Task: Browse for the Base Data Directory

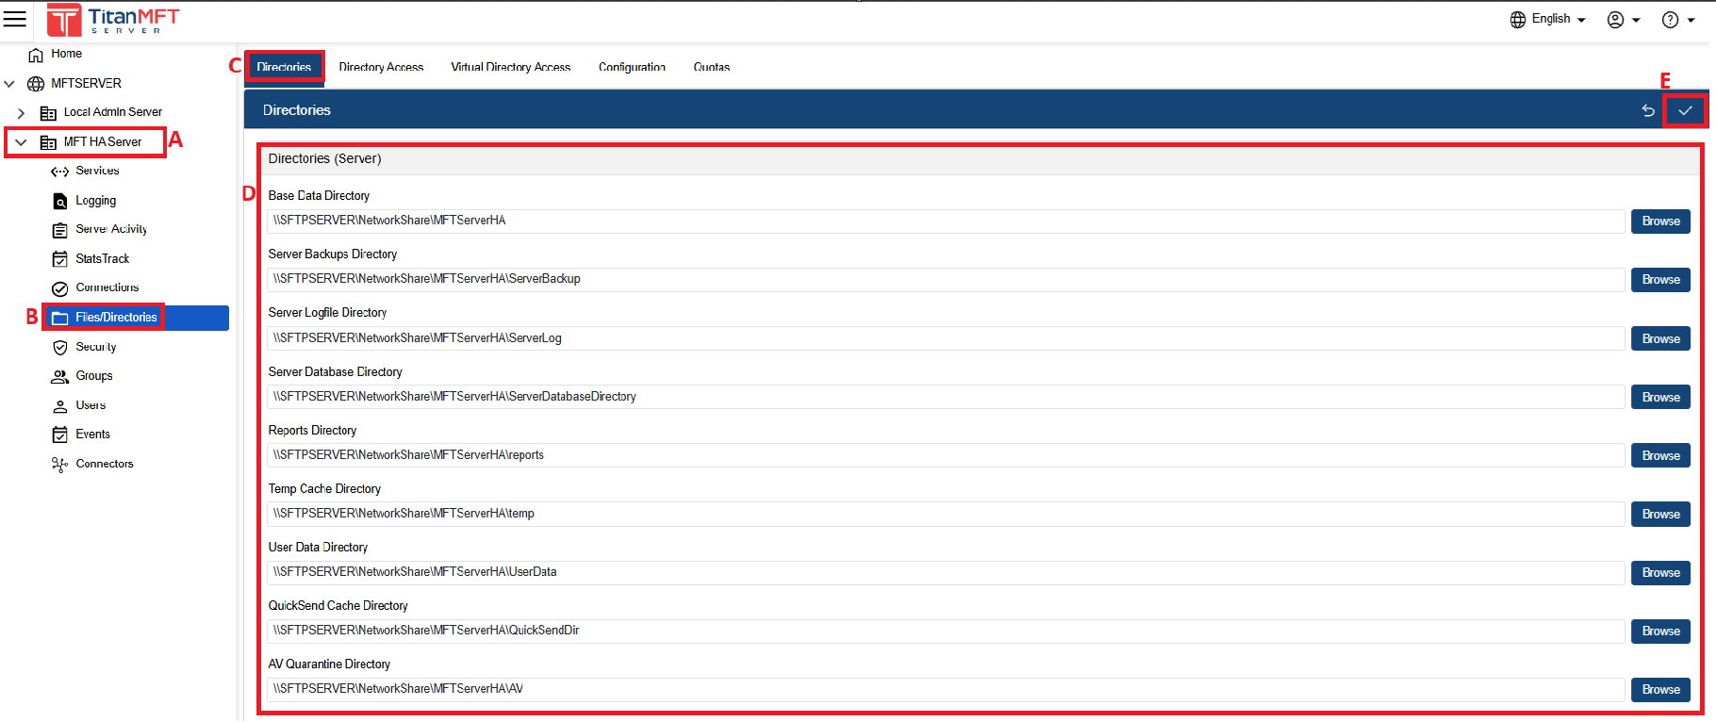Action: point(1660,222)
